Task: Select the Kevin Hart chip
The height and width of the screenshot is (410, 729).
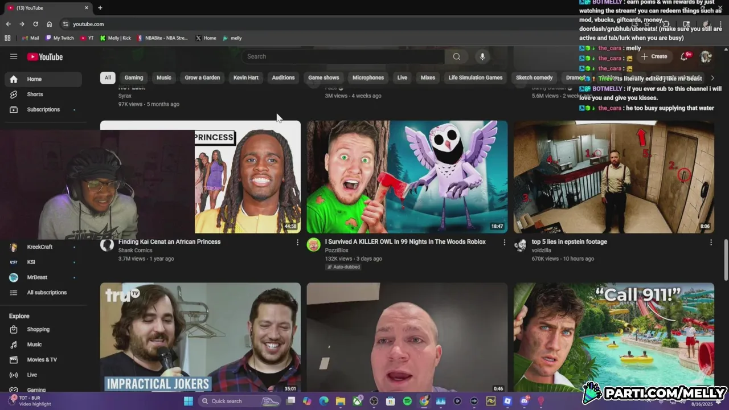Action: point(246,77)
